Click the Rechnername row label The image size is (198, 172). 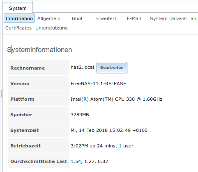point(28,68)
